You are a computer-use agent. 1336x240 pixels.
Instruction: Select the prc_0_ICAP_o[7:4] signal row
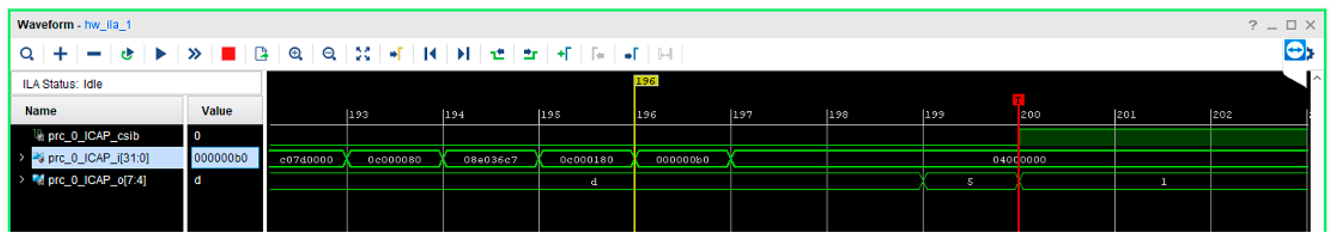(x=97, y=180)
